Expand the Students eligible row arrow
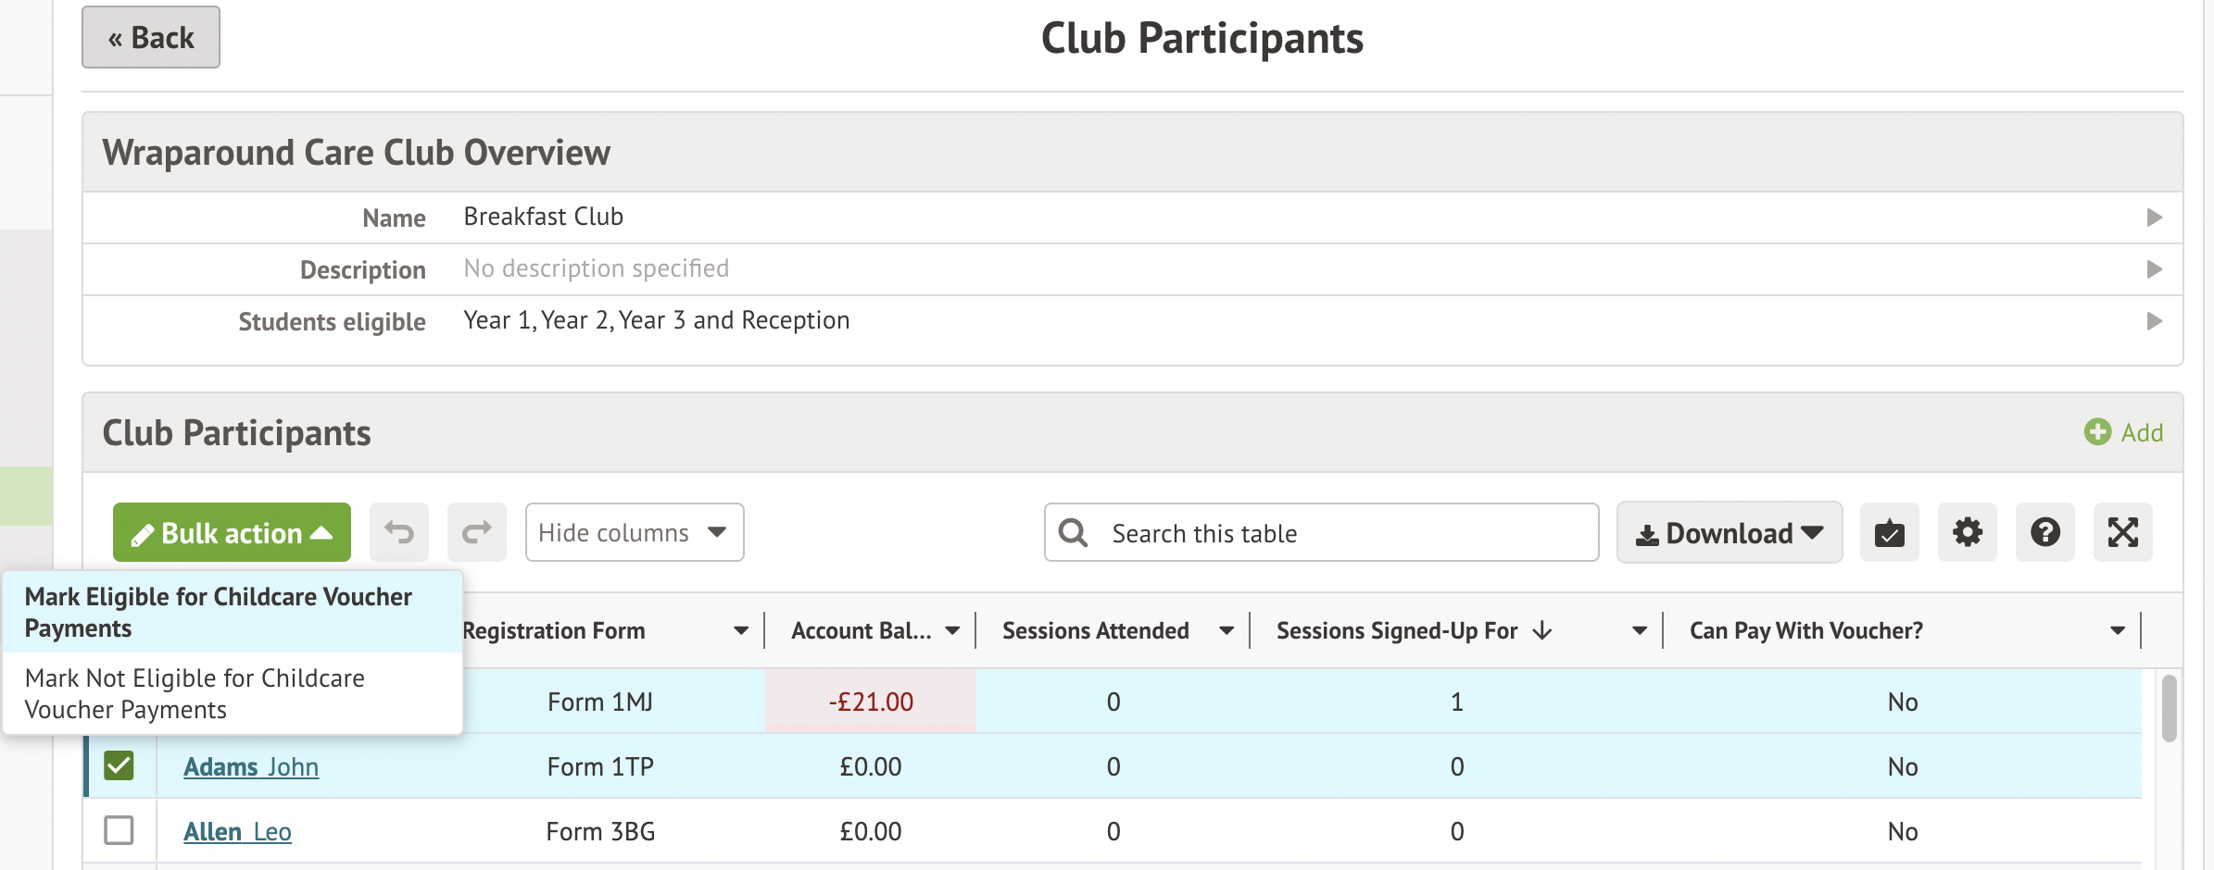 [2154, 321]
